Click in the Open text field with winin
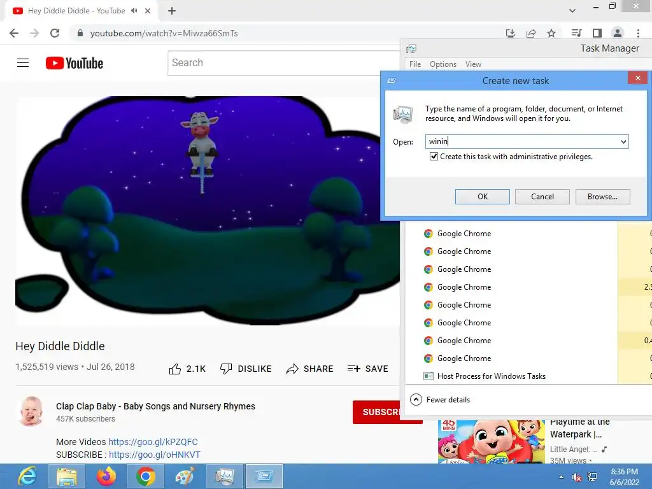Image resolution: width=652 pixels, height=489 pixels. pyautogui.click(x=523, y=142)
